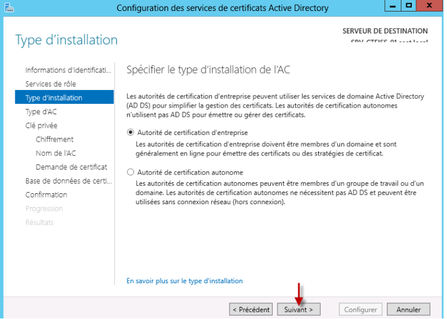Go back with the Précédent button
This screenshot has height=319, width=447.
point(251,309)
